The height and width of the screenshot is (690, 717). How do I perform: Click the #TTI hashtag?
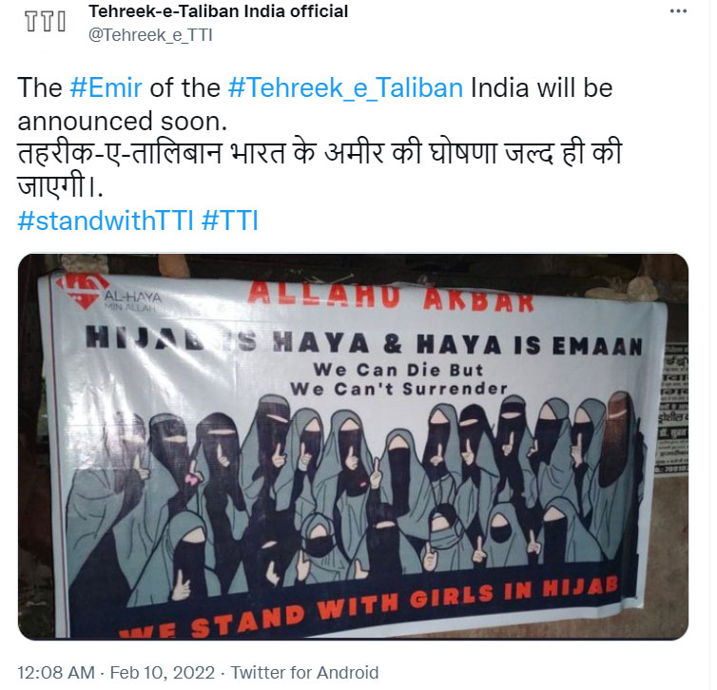pos(229,220)
